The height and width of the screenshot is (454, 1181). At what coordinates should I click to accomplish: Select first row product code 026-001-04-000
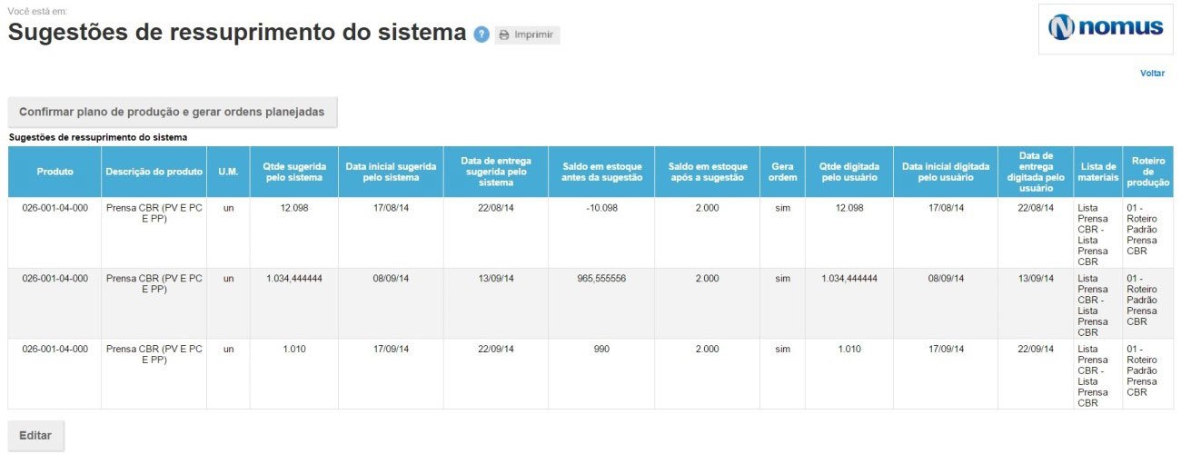pyautogui.click(x=55, y=208)
